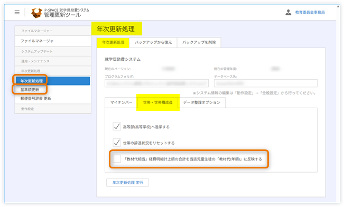The height and width of the screenshot is (207, 344).
Task: Click the P-SPACE box logo
Action: pyautogui.click(x=36, y=13)
